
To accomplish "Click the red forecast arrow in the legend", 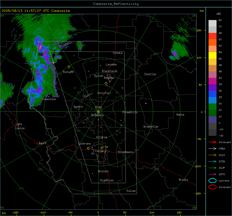I will point(212,142).
